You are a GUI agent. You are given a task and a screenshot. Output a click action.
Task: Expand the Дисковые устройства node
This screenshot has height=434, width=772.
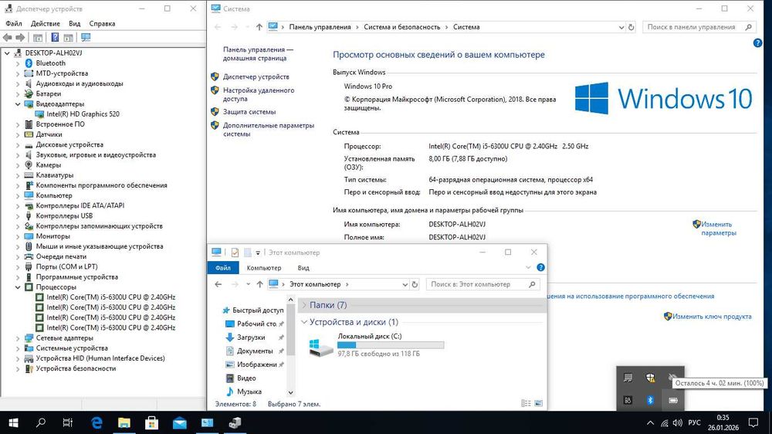pos(18,145)
